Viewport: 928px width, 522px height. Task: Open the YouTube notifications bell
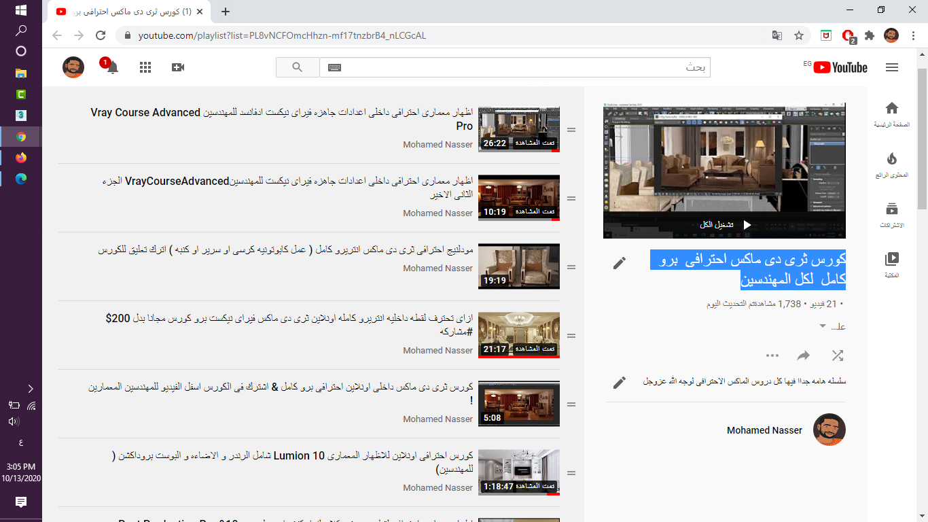tap(112, 67)
